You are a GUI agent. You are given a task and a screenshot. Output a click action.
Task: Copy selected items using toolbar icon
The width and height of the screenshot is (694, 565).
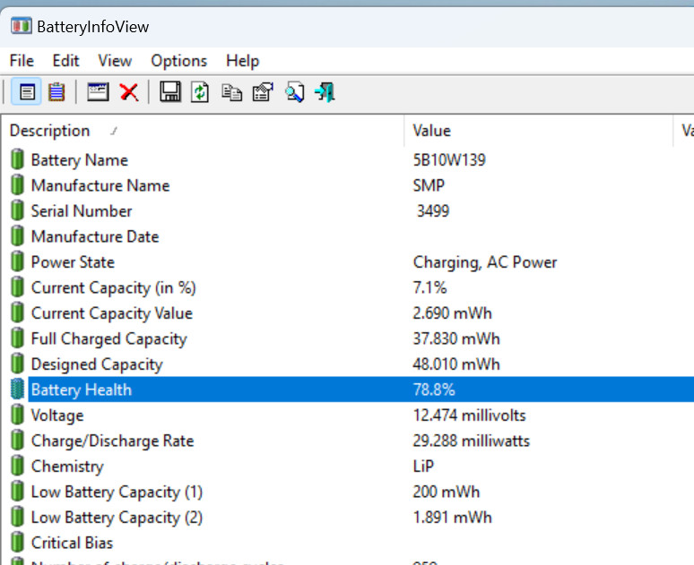tap(231, 91)
